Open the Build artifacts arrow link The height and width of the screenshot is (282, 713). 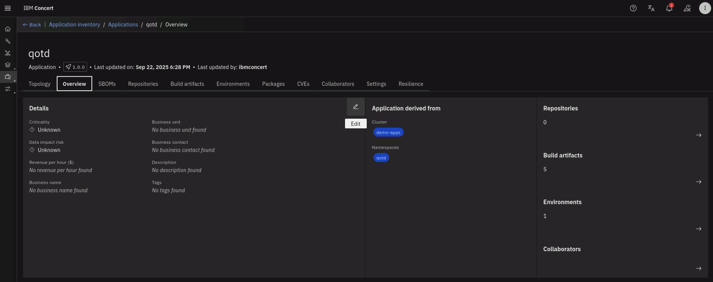tap(698, 182)
